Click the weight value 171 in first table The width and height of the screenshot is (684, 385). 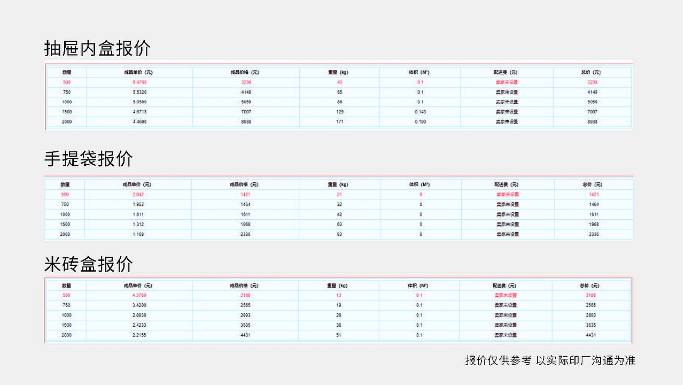tap(339, 121)
